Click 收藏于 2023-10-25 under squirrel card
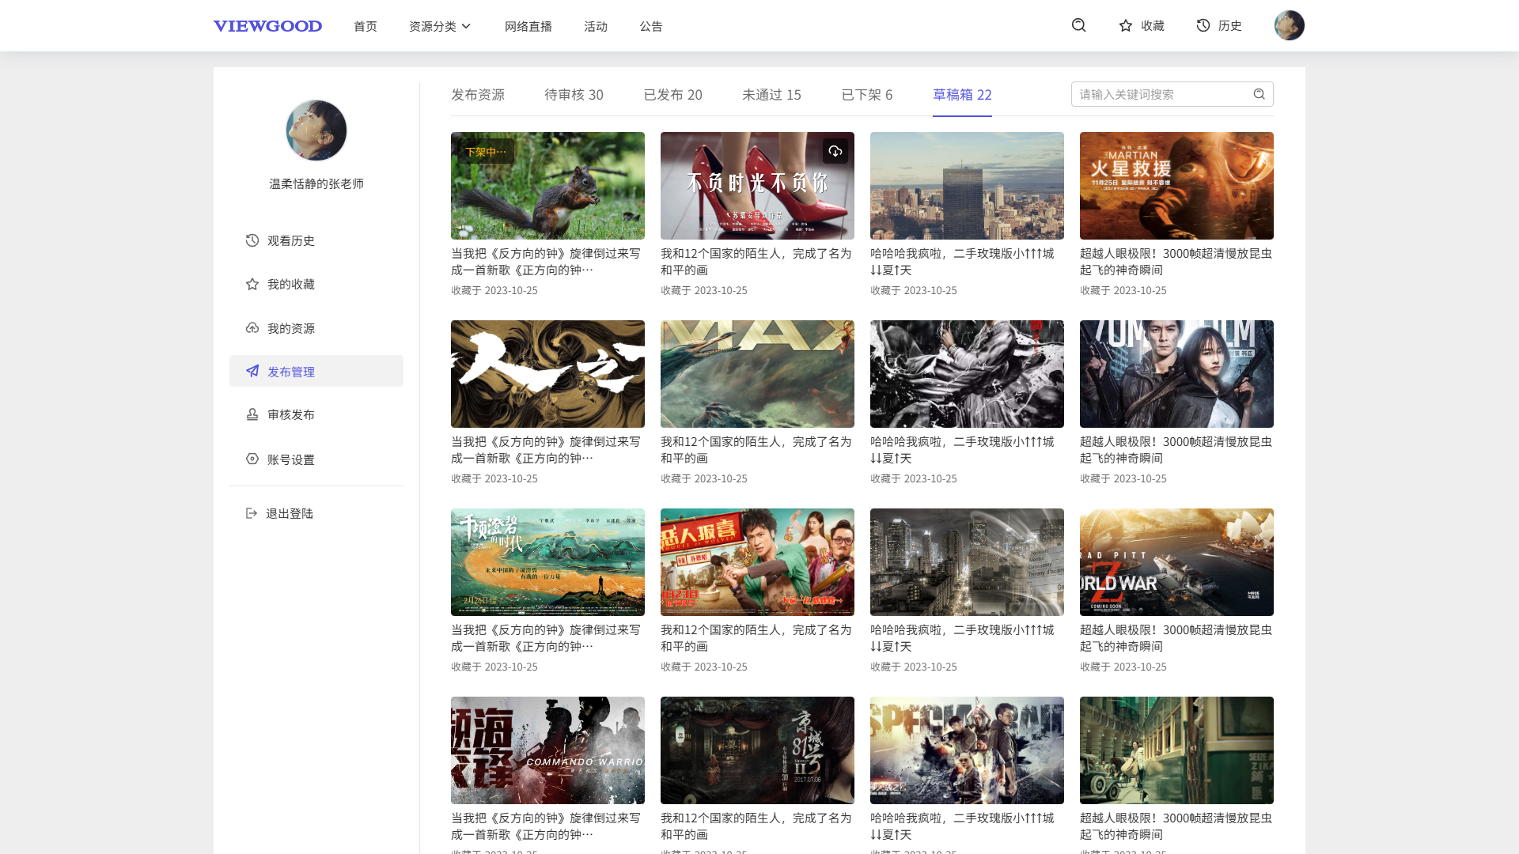This screenshot has height=854, width=1519. click(494, 290)
